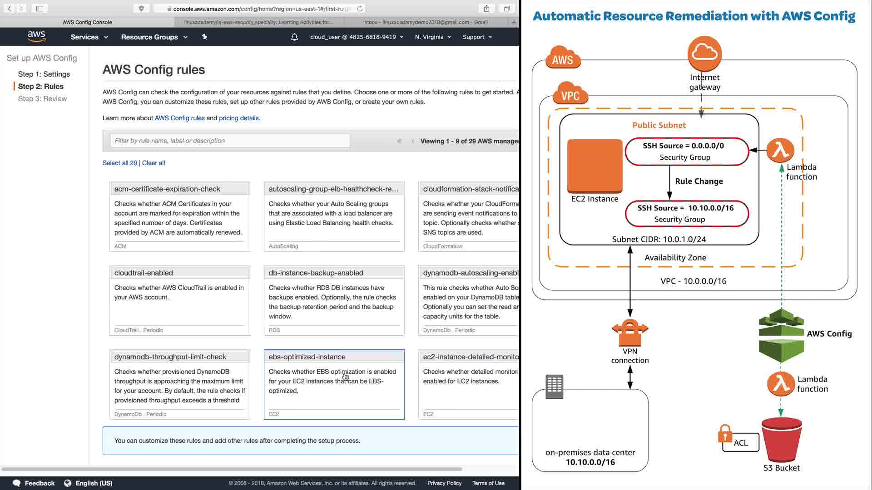The image size is (872, 490).
Task: Click the rule name filter field
Action: tap(230, 141)
